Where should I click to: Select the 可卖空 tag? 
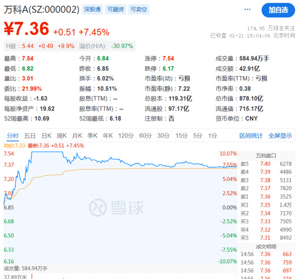tap(139, 10)
